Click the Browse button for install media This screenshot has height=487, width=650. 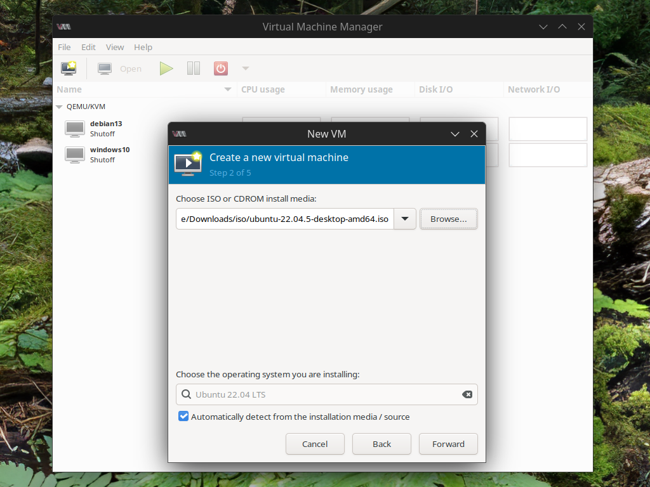coord(448,219)
